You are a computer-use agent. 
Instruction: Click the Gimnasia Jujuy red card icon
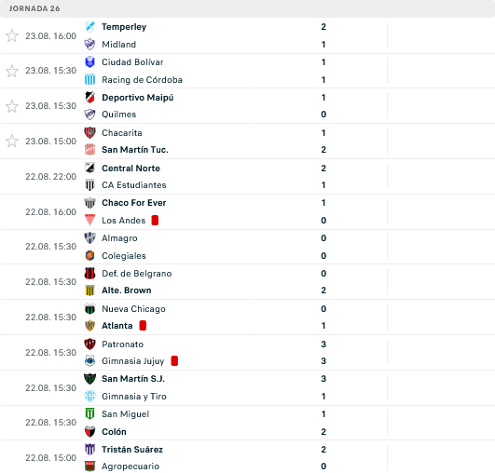coord(174,360)
